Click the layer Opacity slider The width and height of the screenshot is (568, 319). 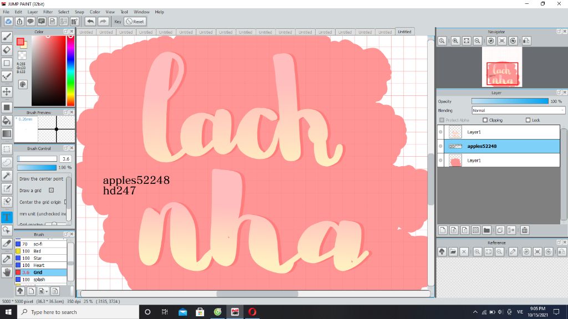coord(510,101)
